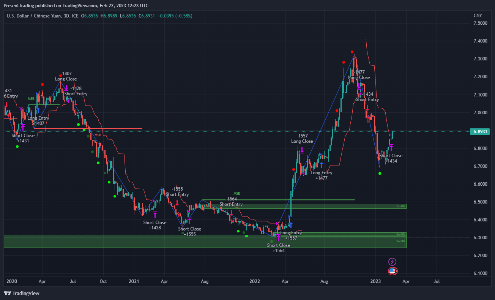Select the -1434 Short Entry trade label

pyautogui.click(x=367, y=97)
